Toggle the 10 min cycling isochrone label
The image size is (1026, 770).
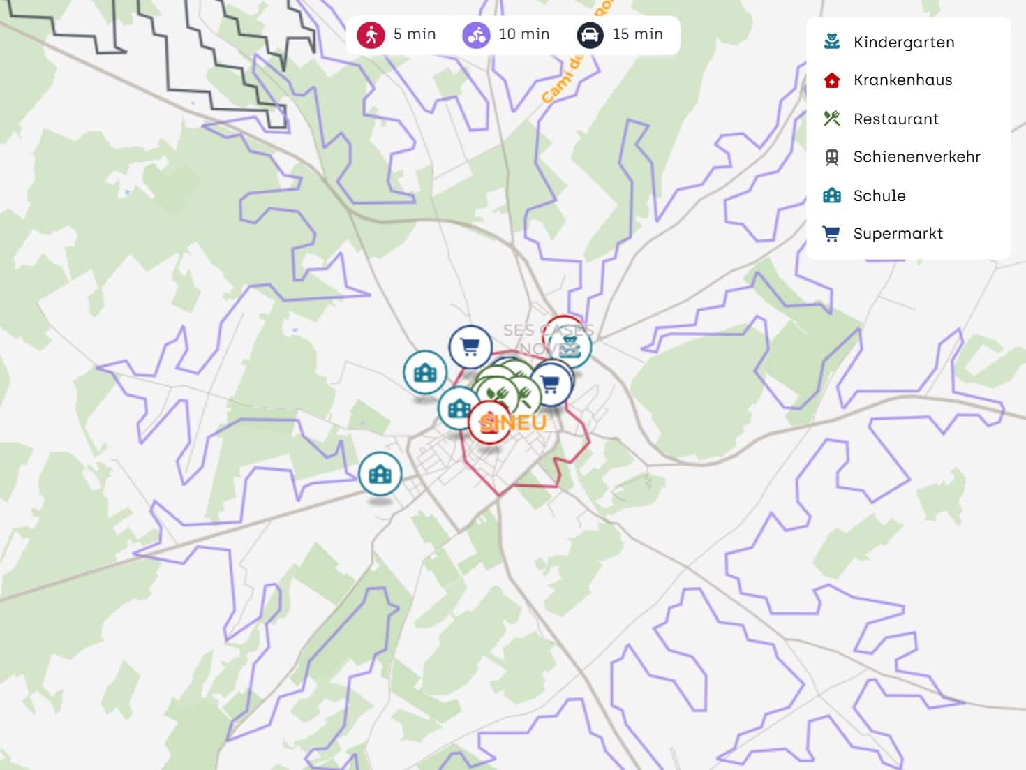[x=523, y=34]
